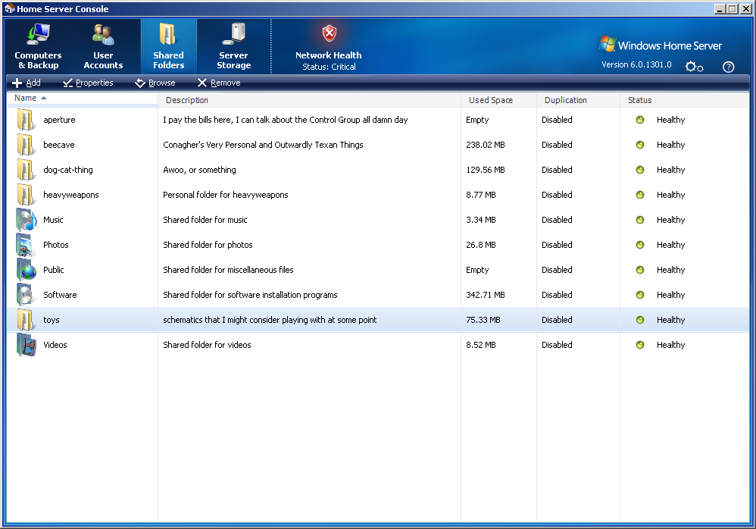Open the Server Storage tab
This screenshot has height=529, width=756.
pyautogui.click(x=233, y=47)
